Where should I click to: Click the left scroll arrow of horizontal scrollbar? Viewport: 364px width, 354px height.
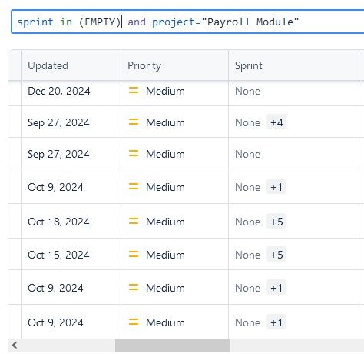[x=15, y=345]
